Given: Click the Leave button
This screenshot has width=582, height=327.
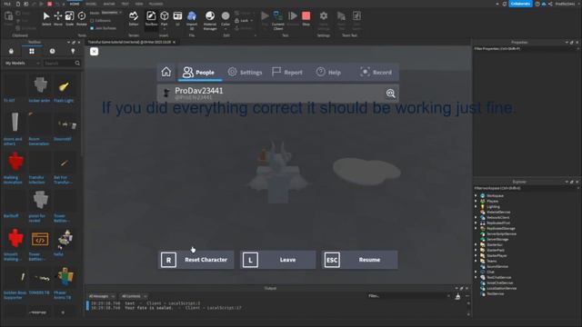Looking at the screenshot, I should coord(277,260).
